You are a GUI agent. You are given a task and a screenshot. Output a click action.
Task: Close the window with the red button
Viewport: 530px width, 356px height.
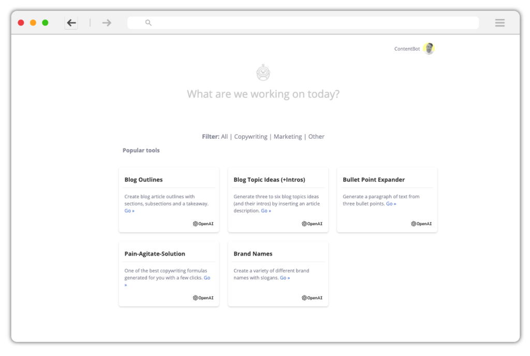click(21, 23)
